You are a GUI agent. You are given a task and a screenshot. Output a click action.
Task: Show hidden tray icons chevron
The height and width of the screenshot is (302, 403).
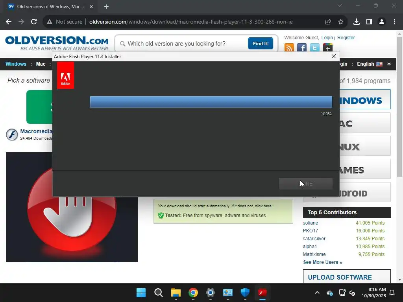tap(317, 293)
